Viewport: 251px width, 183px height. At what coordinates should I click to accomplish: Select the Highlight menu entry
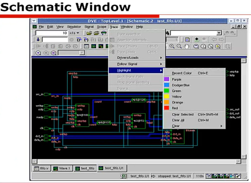tap(136, 70)
